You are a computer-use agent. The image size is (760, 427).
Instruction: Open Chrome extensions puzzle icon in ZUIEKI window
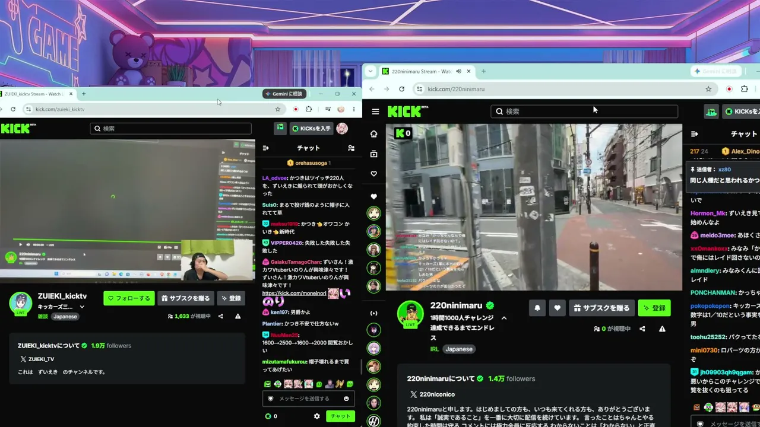pos(309,109)
